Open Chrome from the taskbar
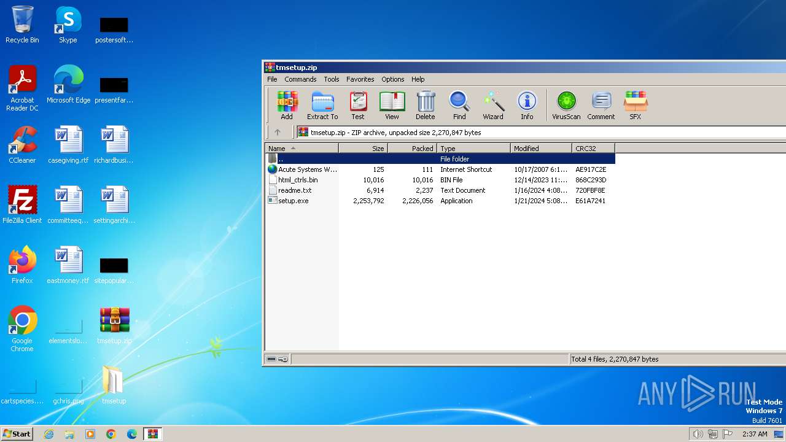Image resolution: width=786 pixels, height=442 pixels. click(111, 434)
